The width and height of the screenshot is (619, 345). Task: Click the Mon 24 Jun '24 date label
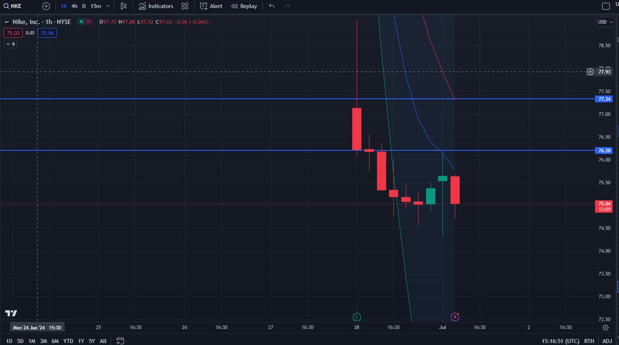pos(37,327)
